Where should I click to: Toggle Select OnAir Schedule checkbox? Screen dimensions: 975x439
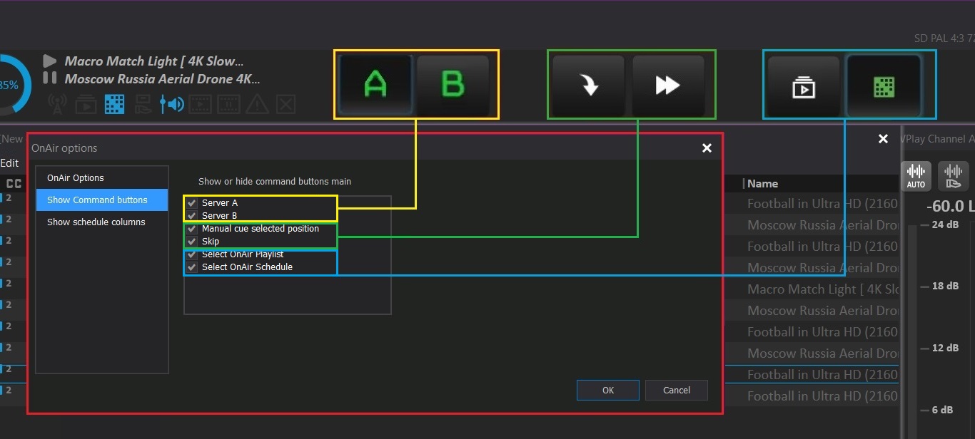pyautogui.click(x=191, y=267)
